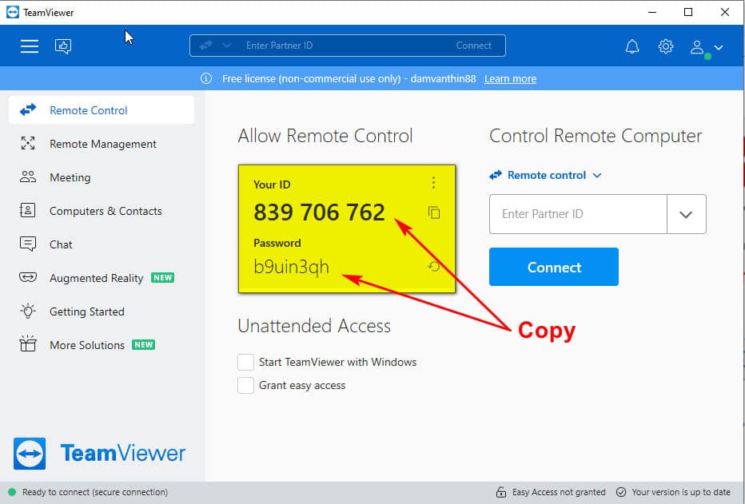Click the info icon in license banner

point(206,78)
